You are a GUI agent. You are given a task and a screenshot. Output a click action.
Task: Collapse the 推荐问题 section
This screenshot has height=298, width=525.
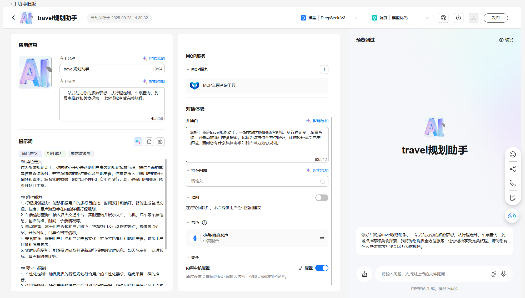188,171
